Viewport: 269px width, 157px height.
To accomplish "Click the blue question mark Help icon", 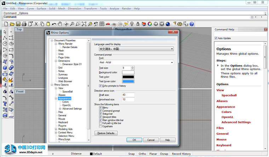I will [x=192, y=24].
